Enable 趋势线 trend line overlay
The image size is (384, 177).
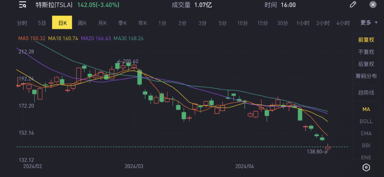click(x=366, y=93)
